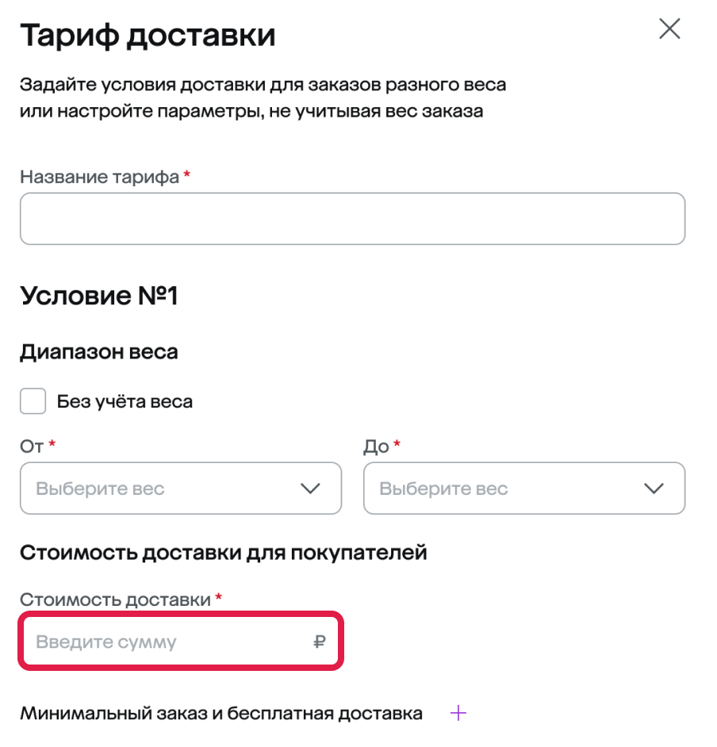Click the Стоимость доставки для покупателей heading
This screenshot has height=747, width=717.
(223, 552)
